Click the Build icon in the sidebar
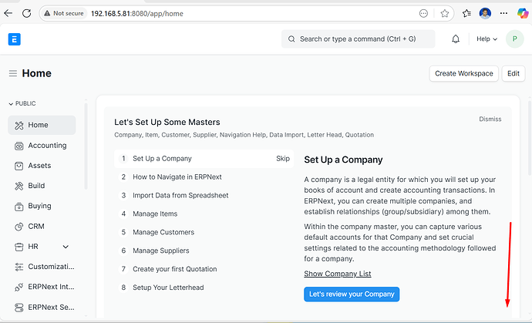This screenshot has width=532, height=323. click(x=19, y=186)
